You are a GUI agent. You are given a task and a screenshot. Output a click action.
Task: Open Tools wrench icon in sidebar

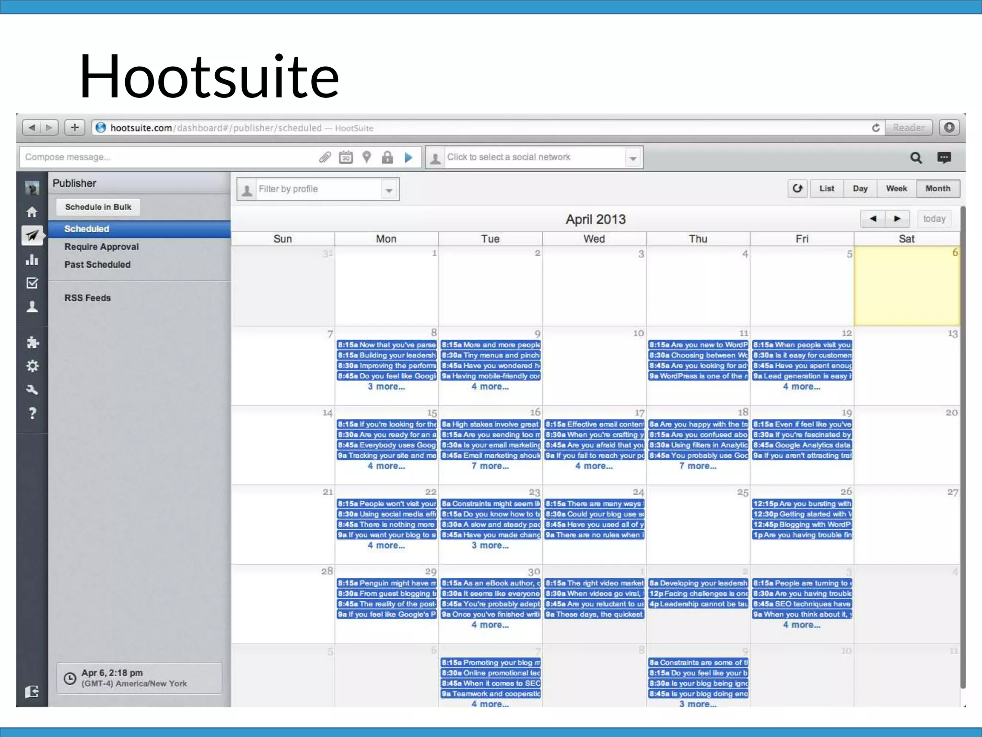pyautogui.click(x=32, y=390)
